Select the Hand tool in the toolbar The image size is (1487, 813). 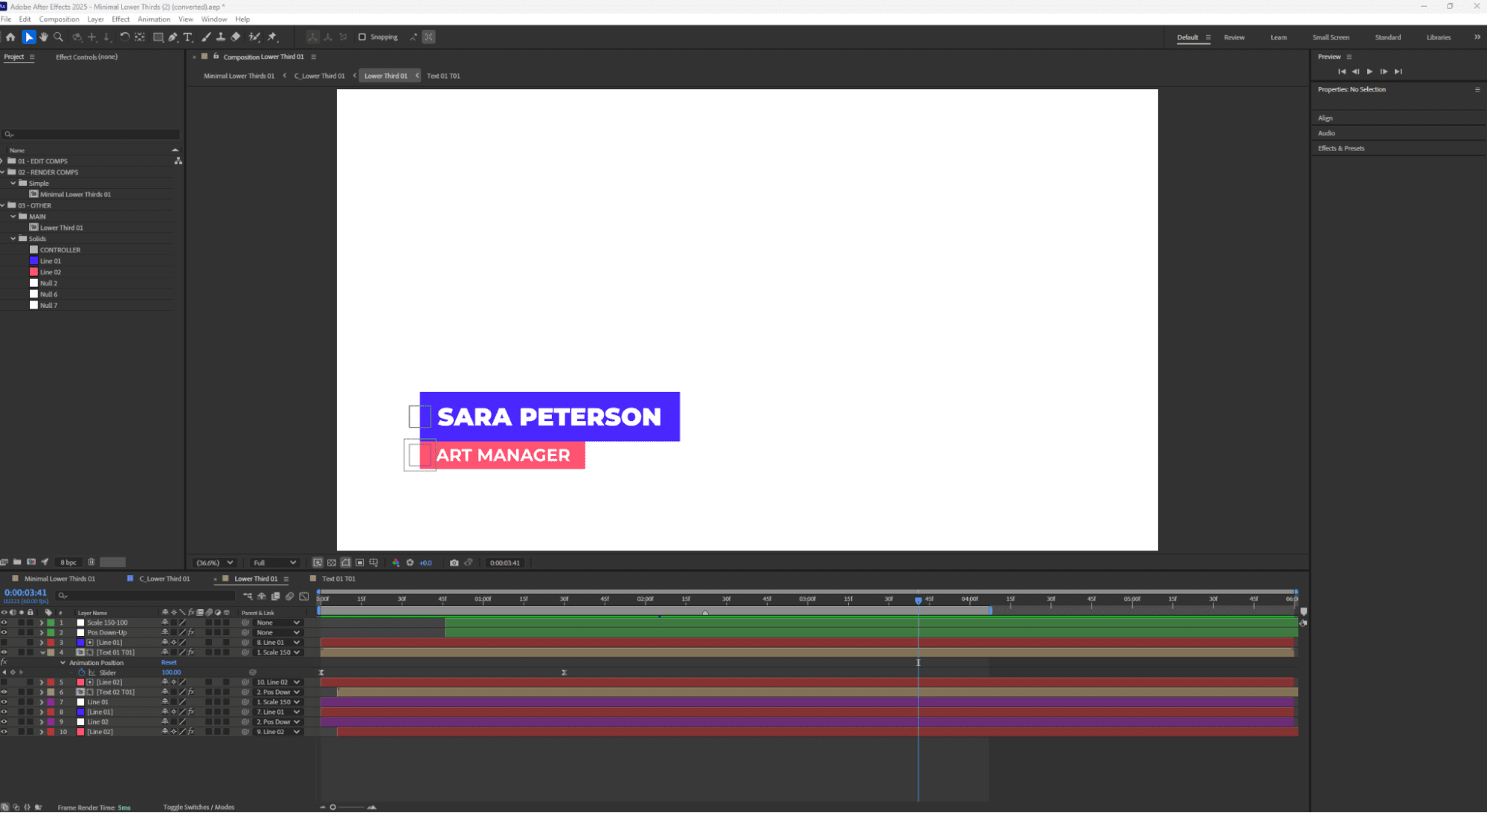(43, 36)
